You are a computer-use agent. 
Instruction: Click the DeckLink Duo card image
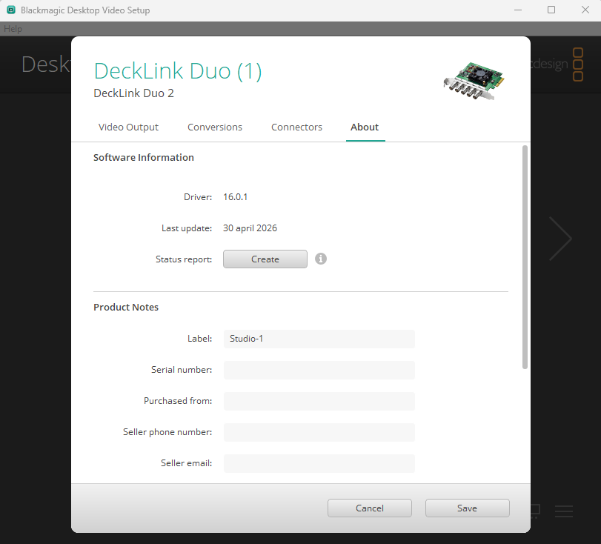pos(474,81)
